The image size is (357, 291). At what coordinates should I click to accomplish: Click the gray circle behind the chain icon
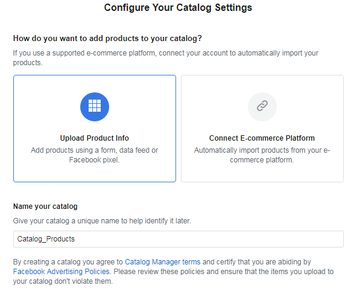[262, 107]
